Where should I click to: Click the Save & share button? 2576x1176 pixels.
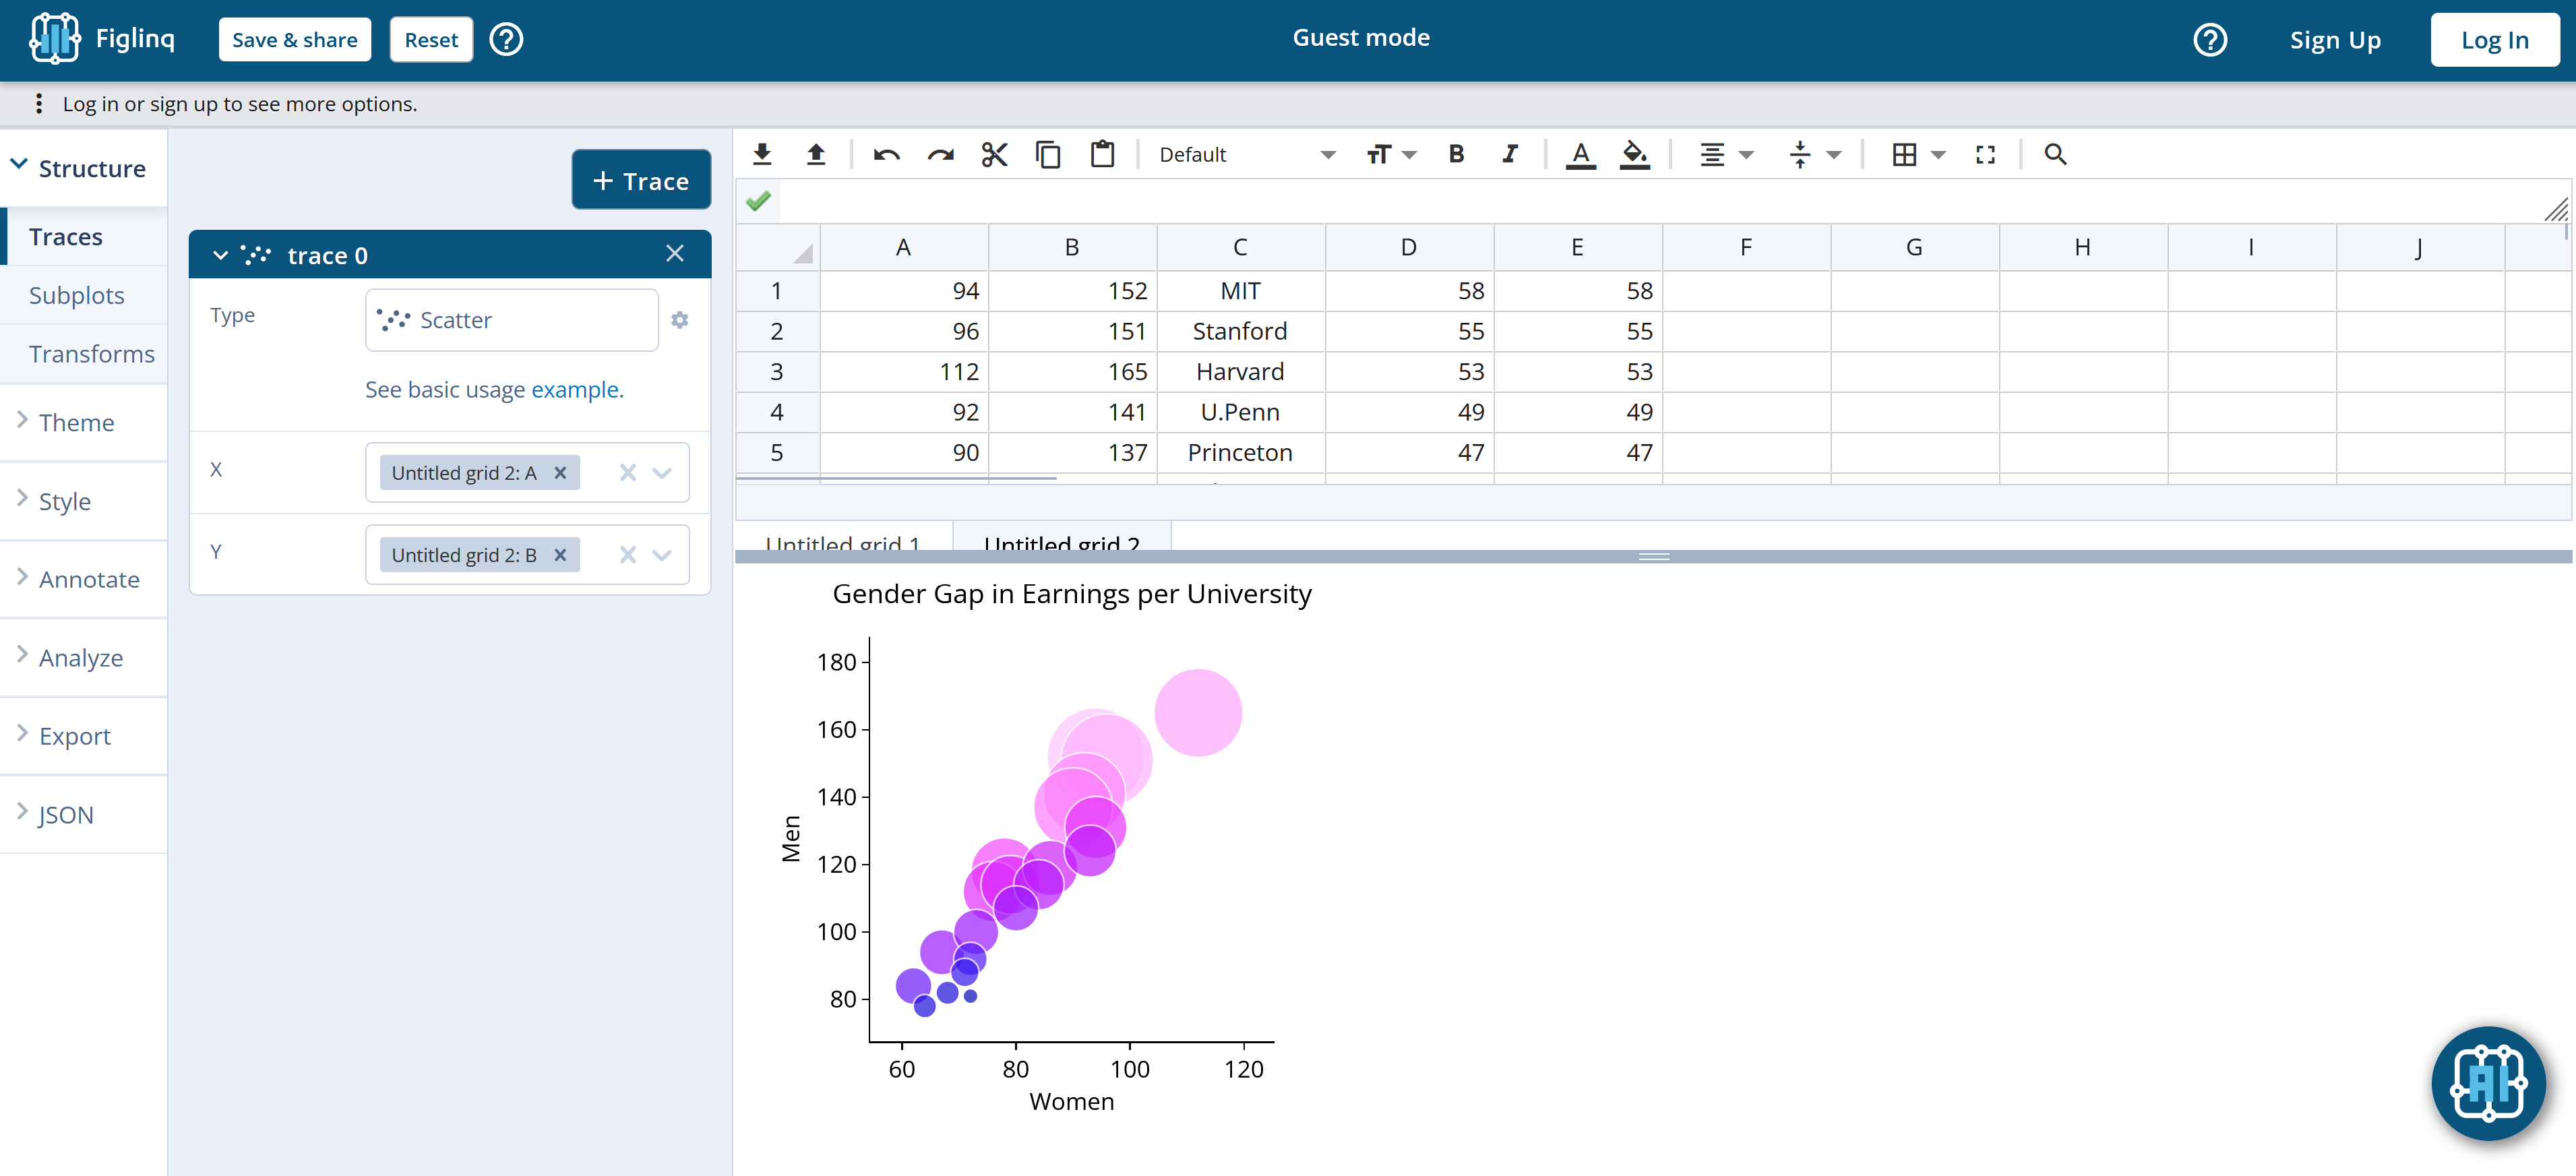[x=295, y=39]
